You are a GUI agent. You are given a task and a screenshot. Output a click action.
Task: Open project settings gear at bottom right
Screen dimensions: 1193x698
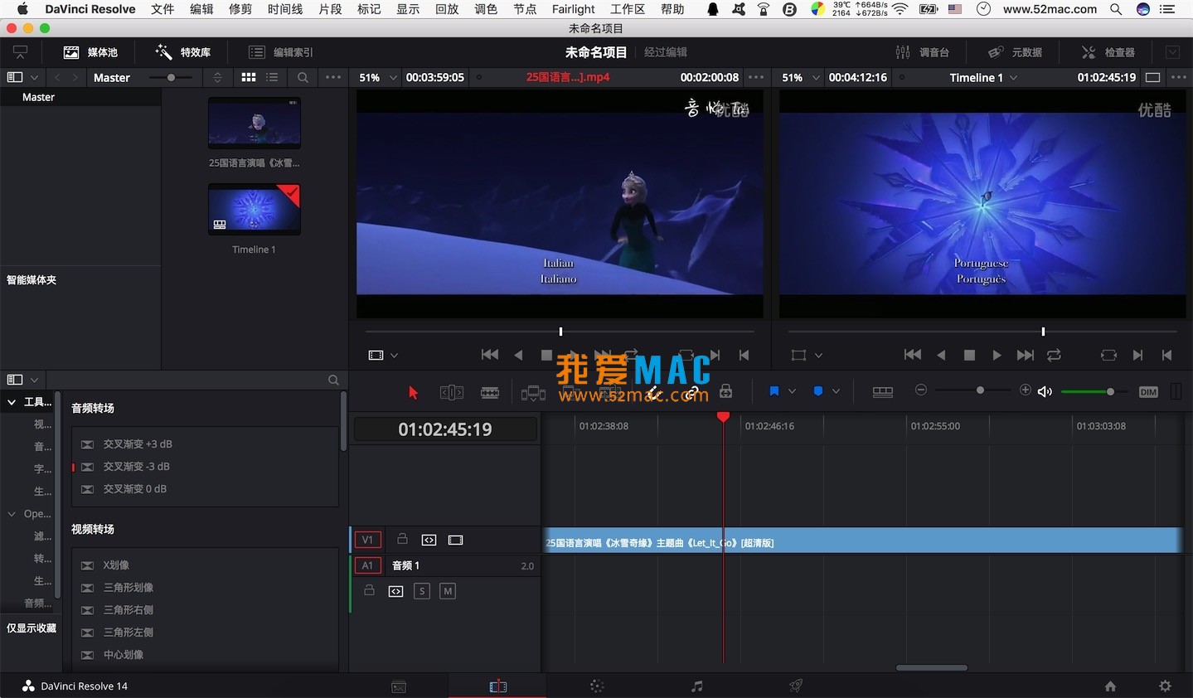click(1165, 686)
